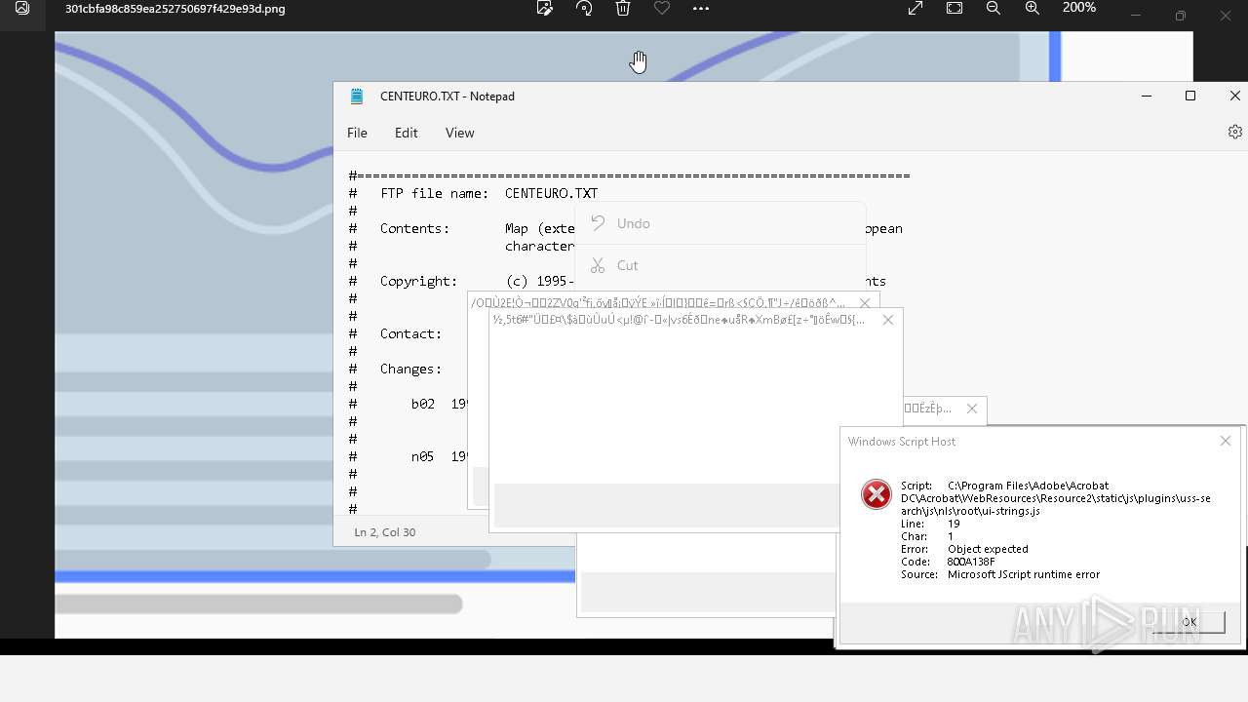Close the garbled-title dialog starting with ½,5t6
Screen dimensions: 1248x702
pos(887,320)
